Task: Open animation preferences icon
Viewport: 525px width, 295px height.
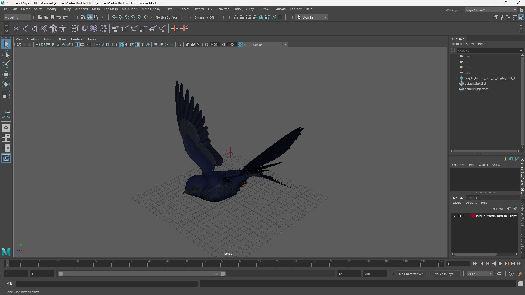Action: (x=519, y=274)
